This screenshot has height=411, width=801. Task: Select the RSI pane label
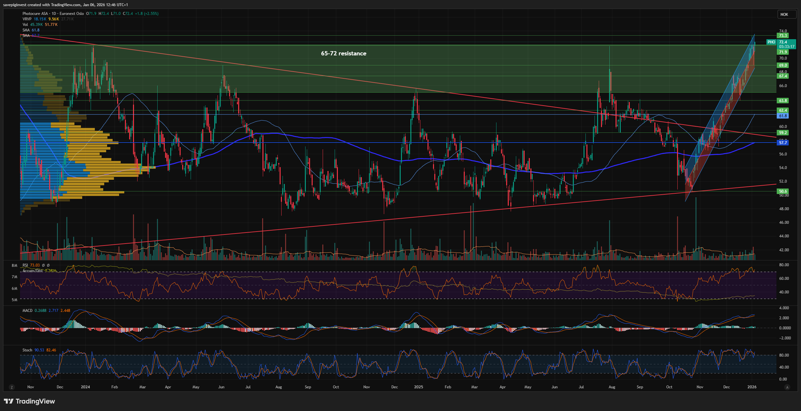pyautogui.click(x=25, y=265)
